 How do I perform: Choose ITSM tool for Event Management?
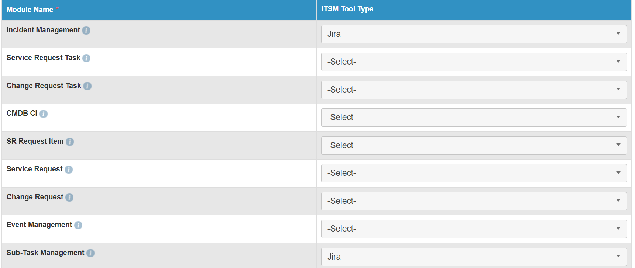pyautogui.click(x=474, y=229)
